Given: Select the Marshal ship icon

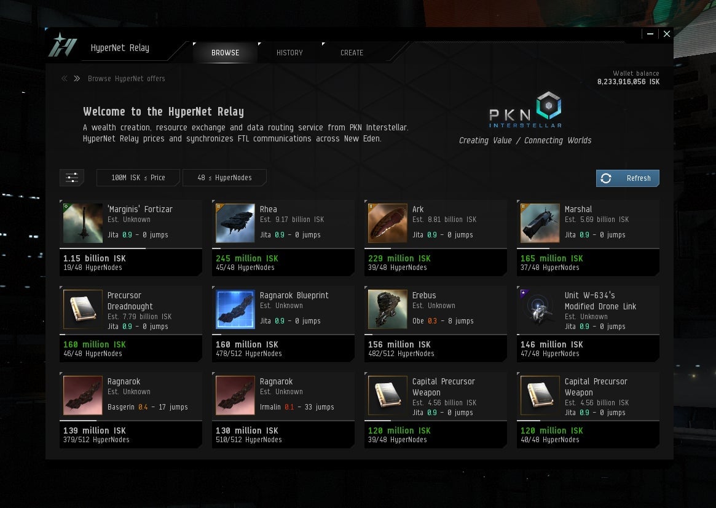Looking at the screenshot, I should coord(540,223).
